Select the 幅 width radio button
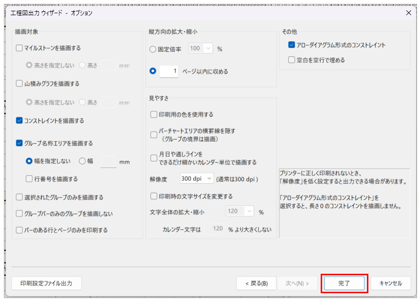419x301 pixels. (x=82, y=161)
